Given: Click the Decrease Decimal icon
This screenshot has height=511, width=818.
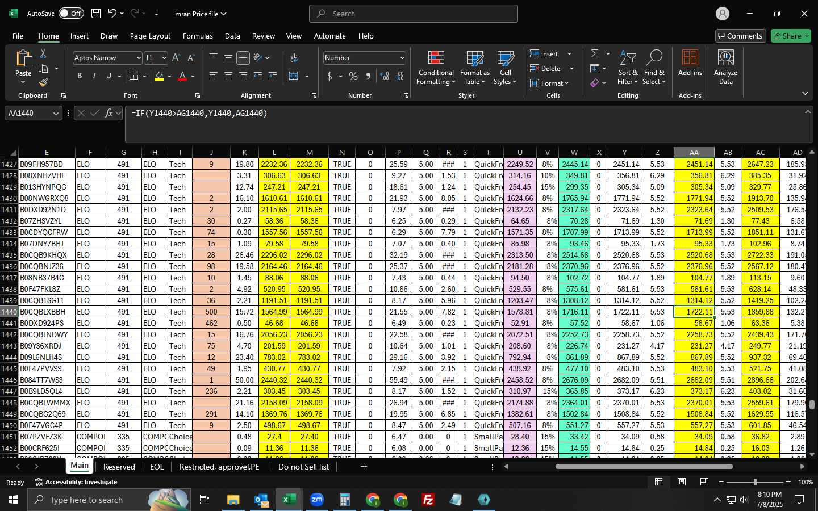Looking at the screenshot, I should pos(399,76).
